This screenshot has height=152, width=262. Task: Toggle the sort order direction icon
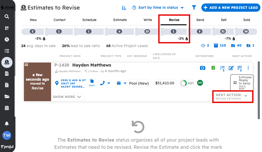pos(124,8)
